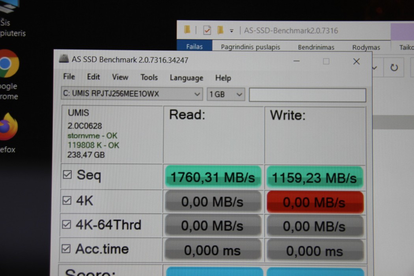This screenshot has height=276, width=414.
Task: Click the 238,47 GB capacity text
Action: coord(86,155)
